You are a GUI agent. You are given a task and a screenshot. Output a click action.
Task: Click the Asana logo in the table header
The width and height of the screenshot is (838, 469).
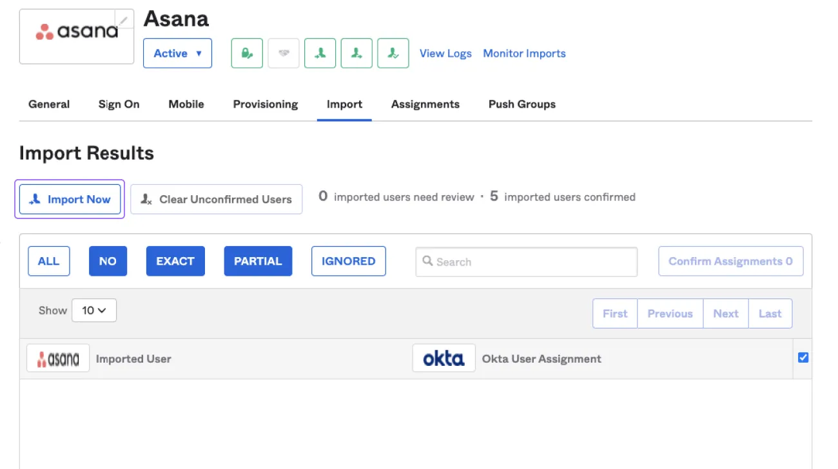pyautogui.click(x=58, y=359)
